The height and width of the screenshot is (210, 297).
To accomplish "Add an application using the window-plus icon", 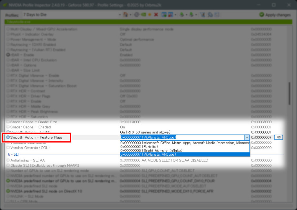I will pos(164,14).
